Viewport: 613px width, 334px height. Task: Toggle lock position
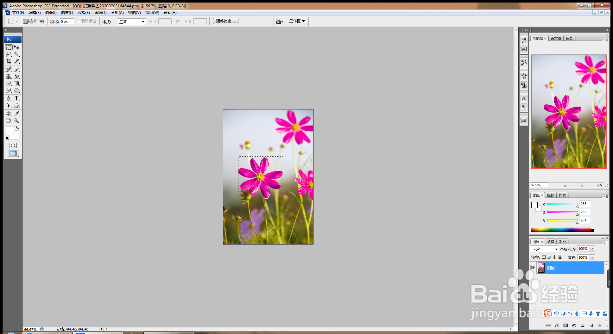555,257
